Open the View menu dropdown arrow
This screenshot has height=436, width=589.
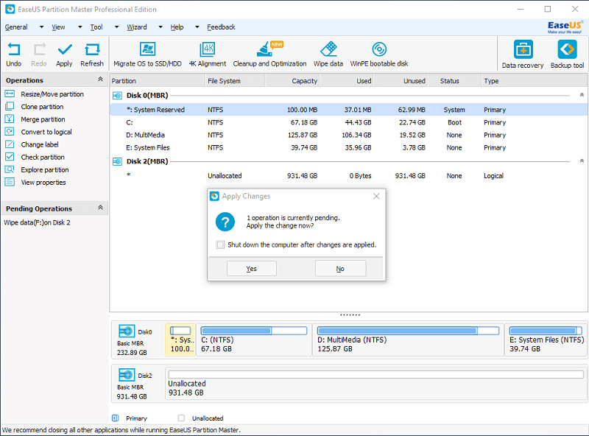click(x=80, y=27)
